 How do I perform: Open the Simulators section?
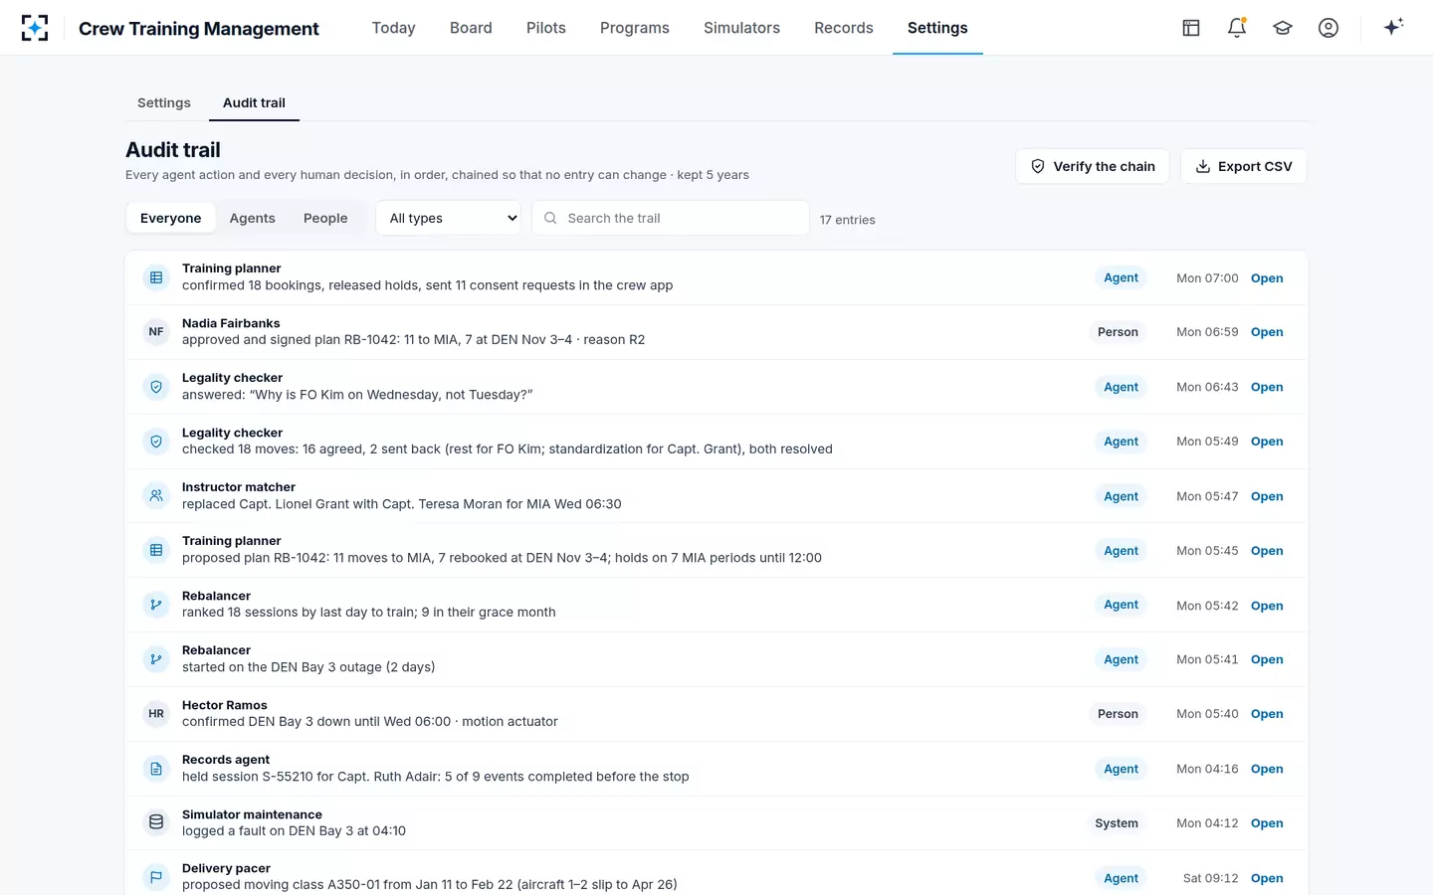click(742, 28)
